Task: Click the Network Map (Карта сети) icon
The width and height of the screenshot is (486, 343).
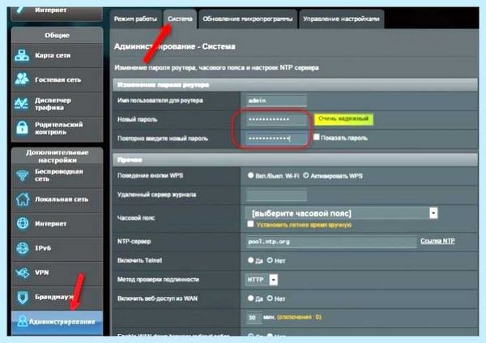Action: (x=22, y=56)
